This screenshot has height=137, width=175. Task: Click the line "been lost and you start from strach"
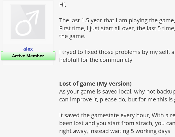point(117,123)
